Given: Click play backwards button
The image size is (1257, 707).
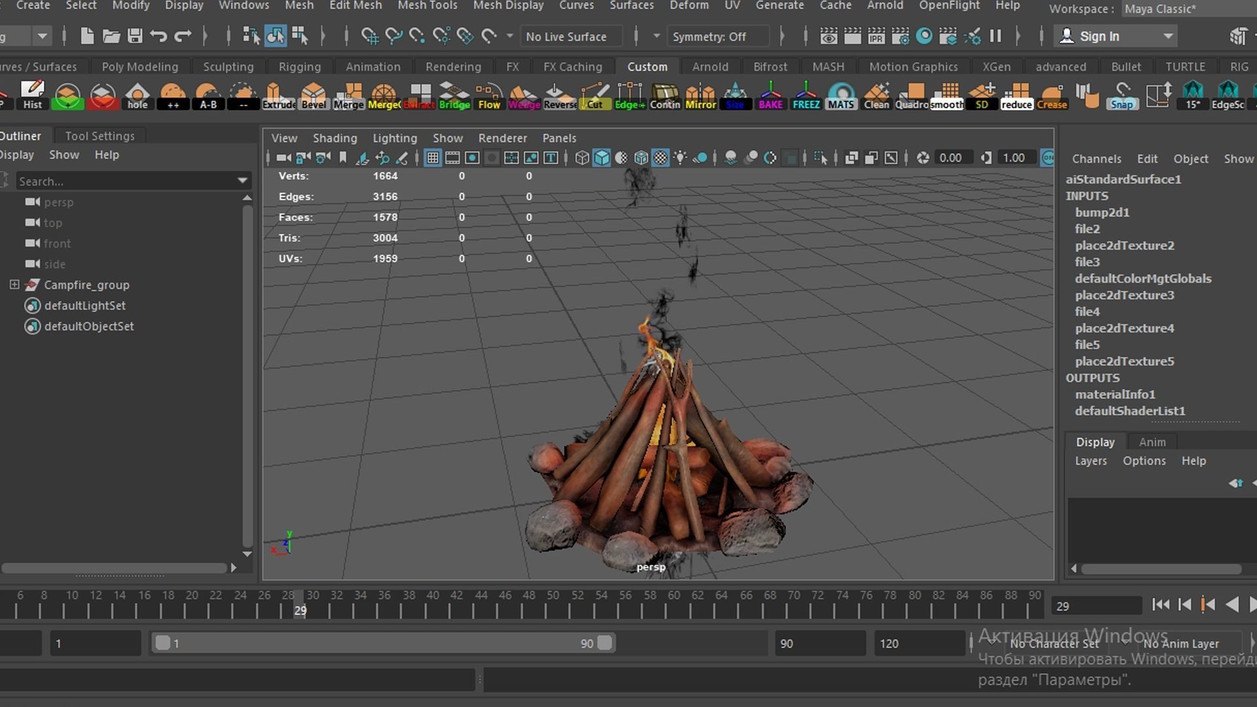Looking at the screenshot, I should click(x=1232, y=605).
